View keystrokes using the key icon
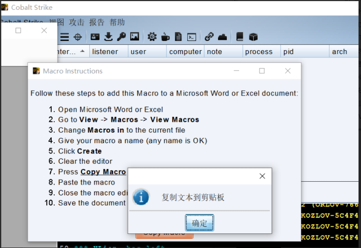The image size is (361, 248). click(x=121, y=37)
